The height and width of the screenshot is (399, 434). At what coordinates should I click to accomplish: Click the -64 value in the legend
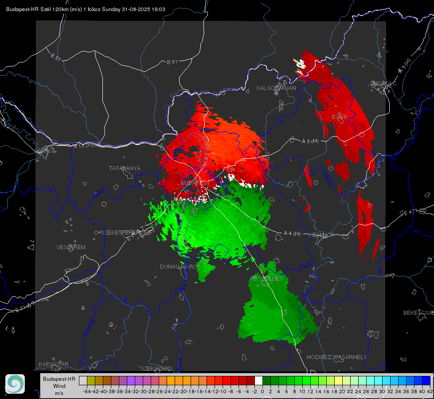(87, 391)
